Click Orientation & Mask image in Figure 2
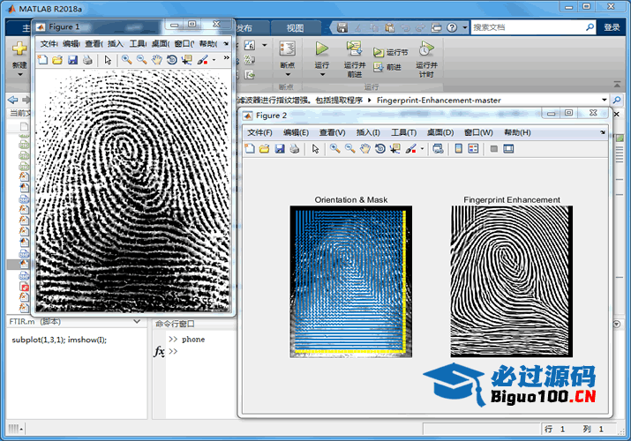631x441 pixels. [x=351, y=282]
